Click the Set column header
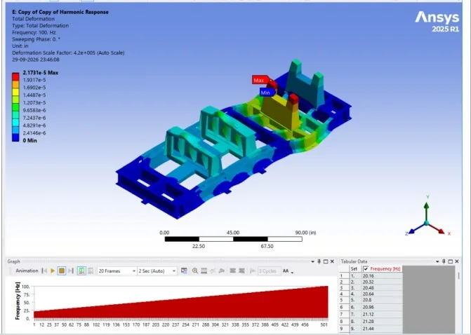This screenshot has width=471, height=335. [x=355, y=268]
